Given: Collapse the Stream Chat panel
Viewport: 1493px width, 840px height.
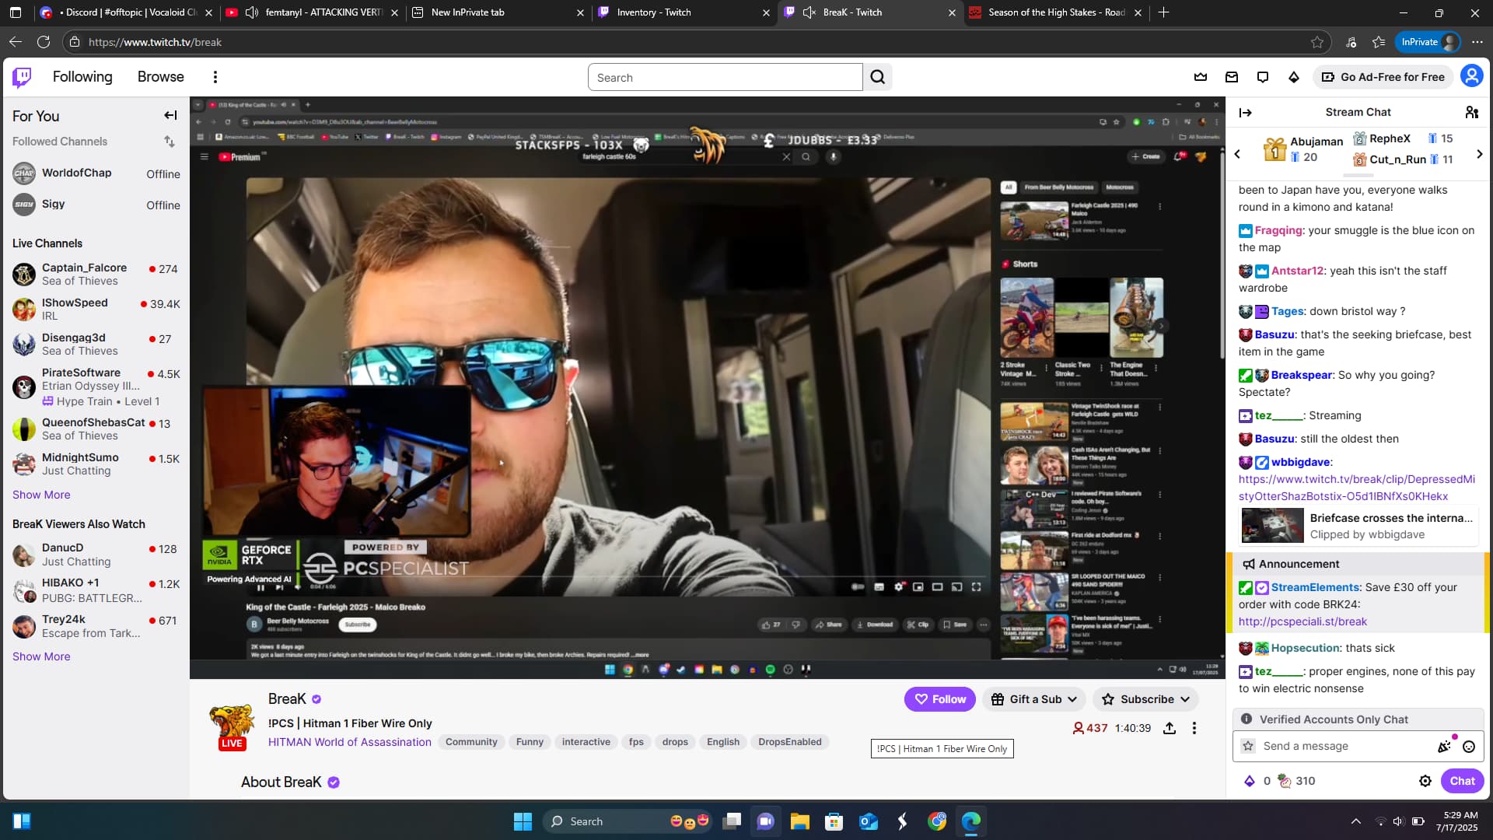Looking at the screenshot, I should click(1245, 113).
